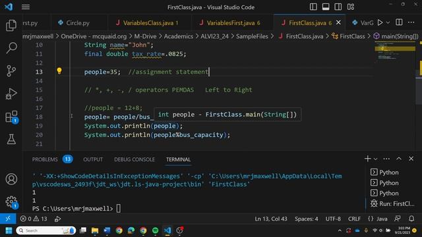Create new terminal with plus button
Viewport: 422px width, 237px height.
pyautogui.click(x=368, y=159)
